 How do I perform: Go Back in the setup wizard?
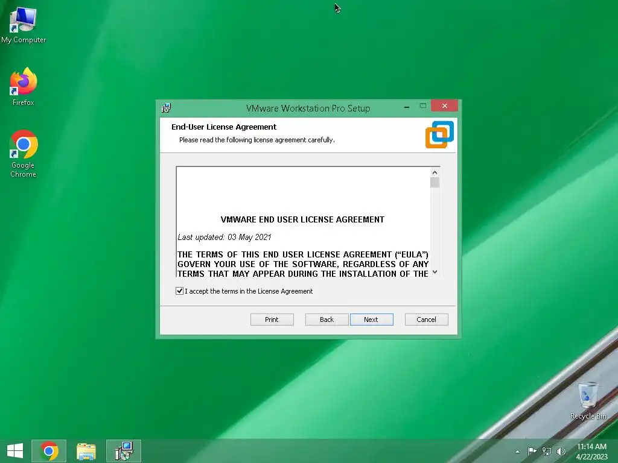pos(327,320)
